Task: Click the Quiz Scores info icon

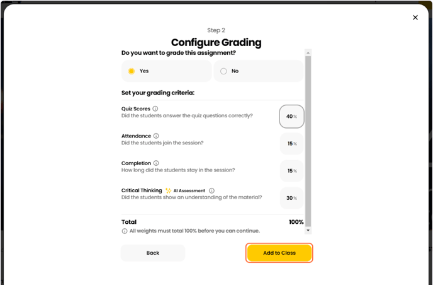Action: pyautogui.click(x=155, y=108)
